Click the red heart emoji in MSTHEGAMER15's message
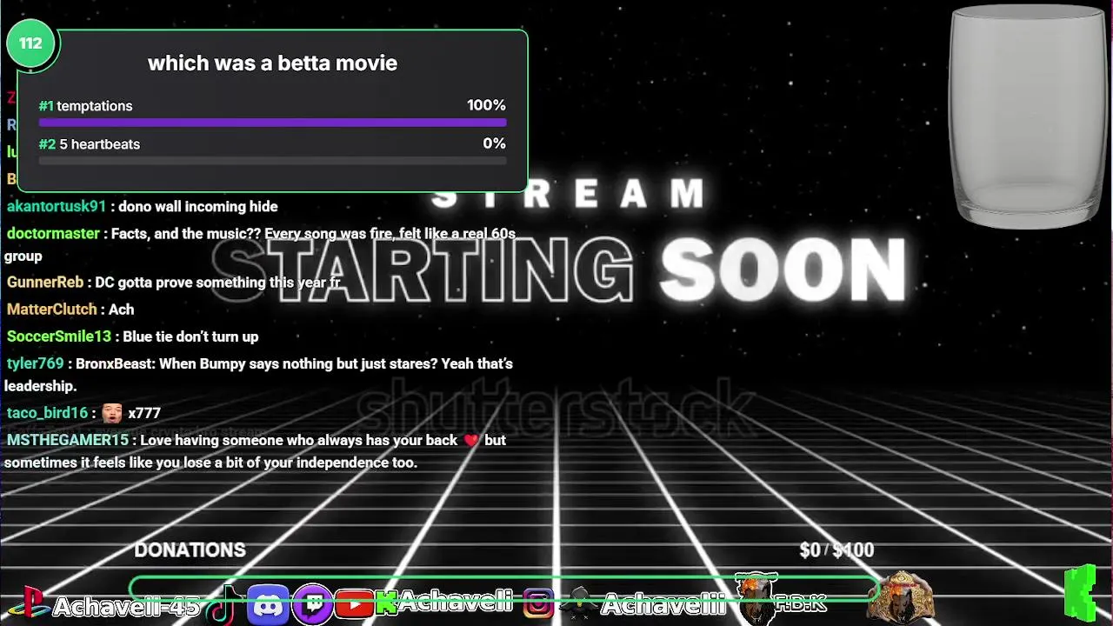1113x626 pixels. [x=471, y=441]
